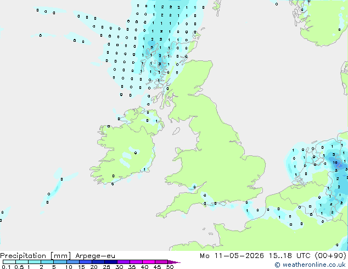The image size is (348, 269).
Task: Click the '10' rainfall value on the map
Action: 335,162
